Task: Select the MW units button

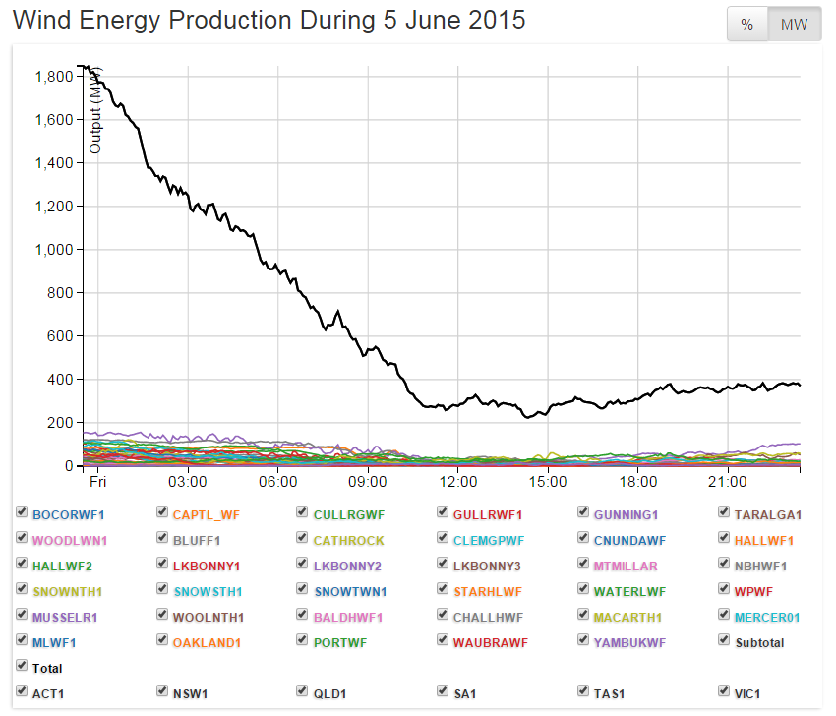Action: pyautogui.click(x=794, y=25)
